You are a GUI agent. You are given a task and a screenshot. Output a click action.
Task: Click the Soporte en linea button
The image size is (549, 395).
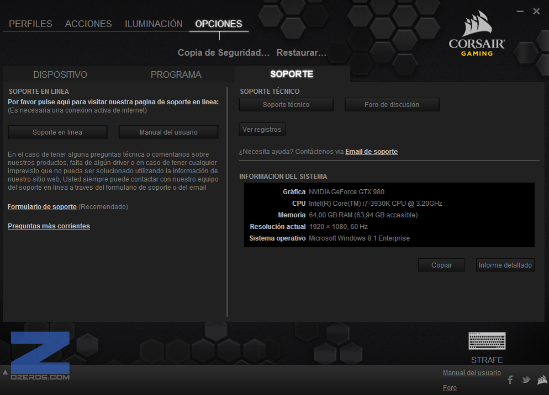[57, 132]
